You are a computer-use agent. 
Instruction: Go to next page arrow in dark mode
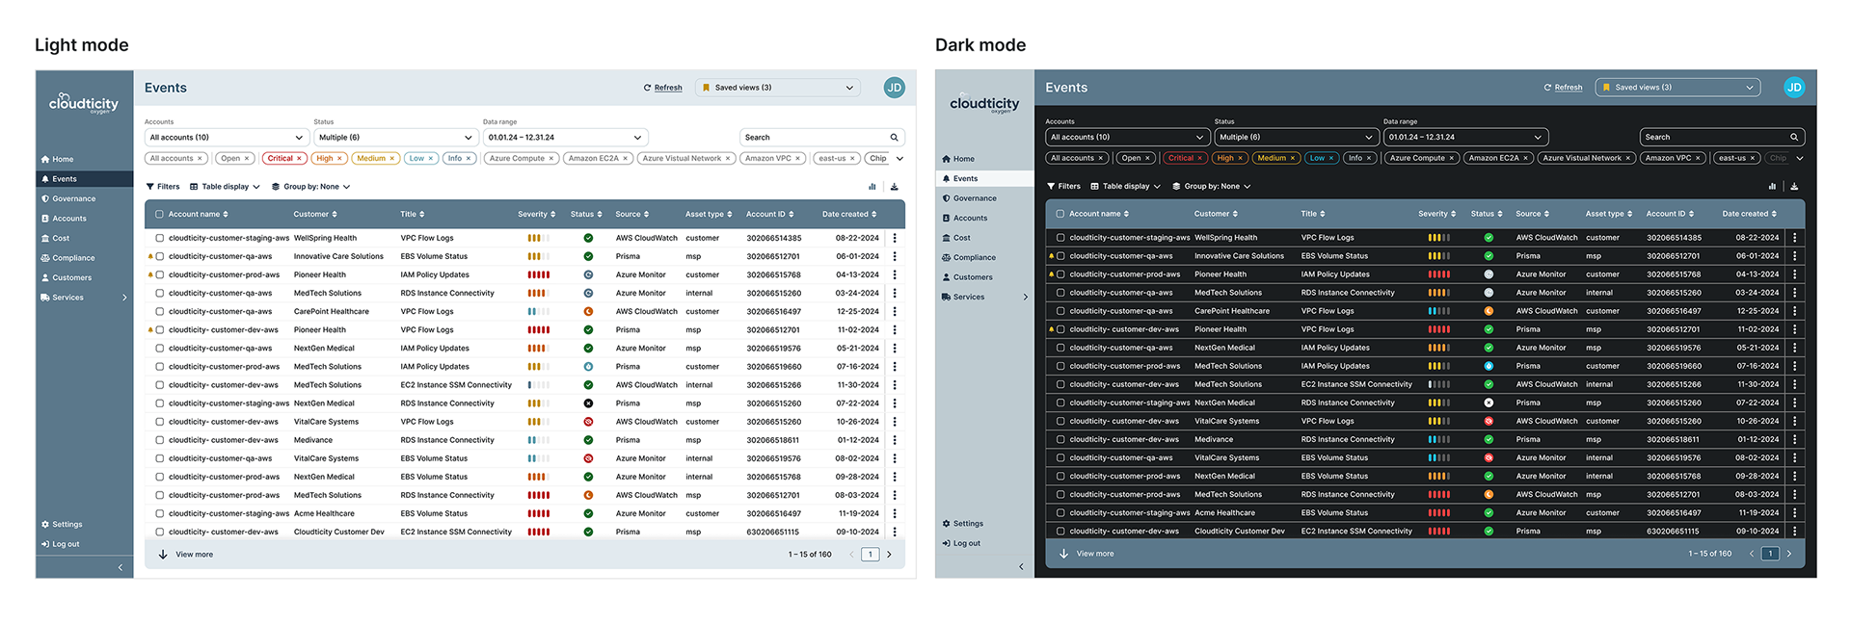tap(1789, 554)
